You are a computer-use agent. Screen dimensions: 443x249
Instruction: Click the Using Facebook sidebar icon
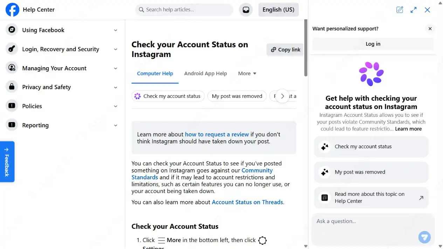[12, 30]
